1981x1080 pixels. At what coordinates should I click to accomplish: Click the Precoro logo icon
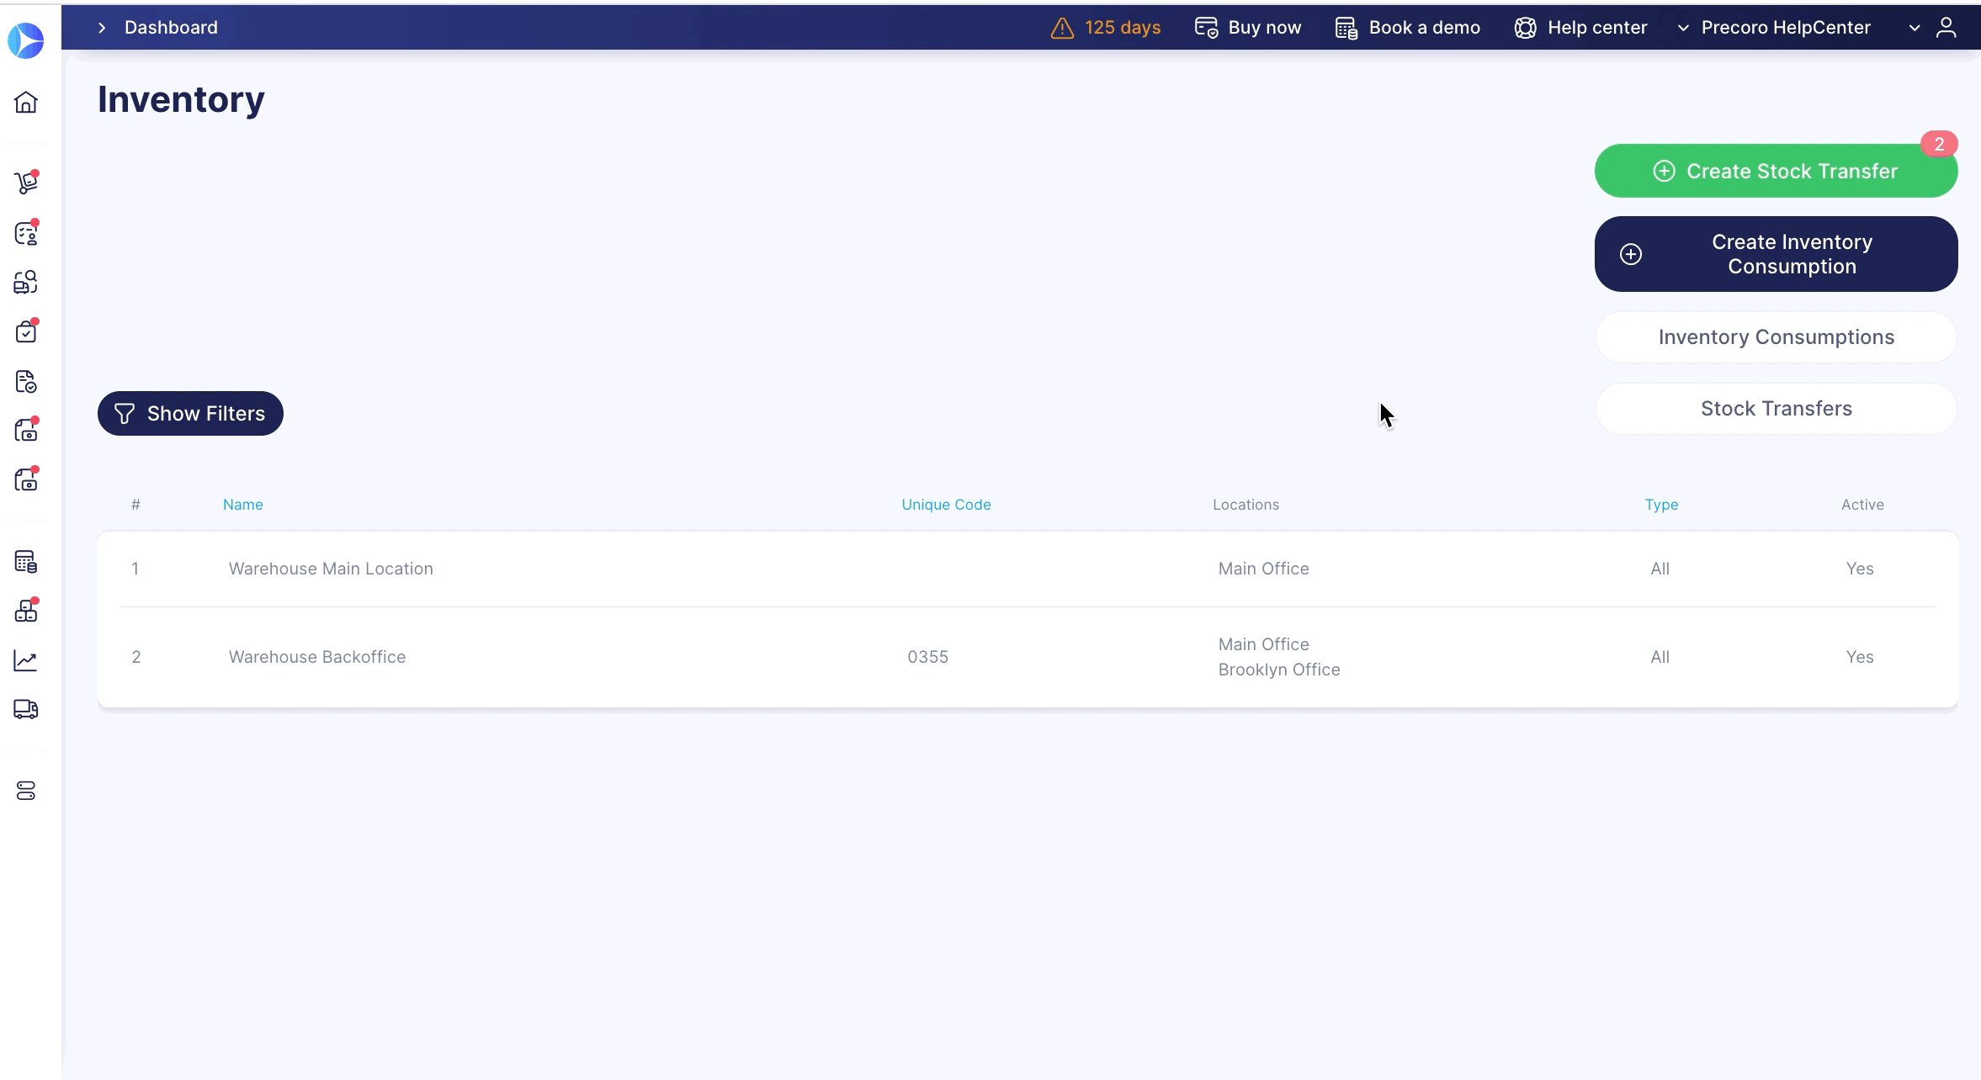point(26,40)
